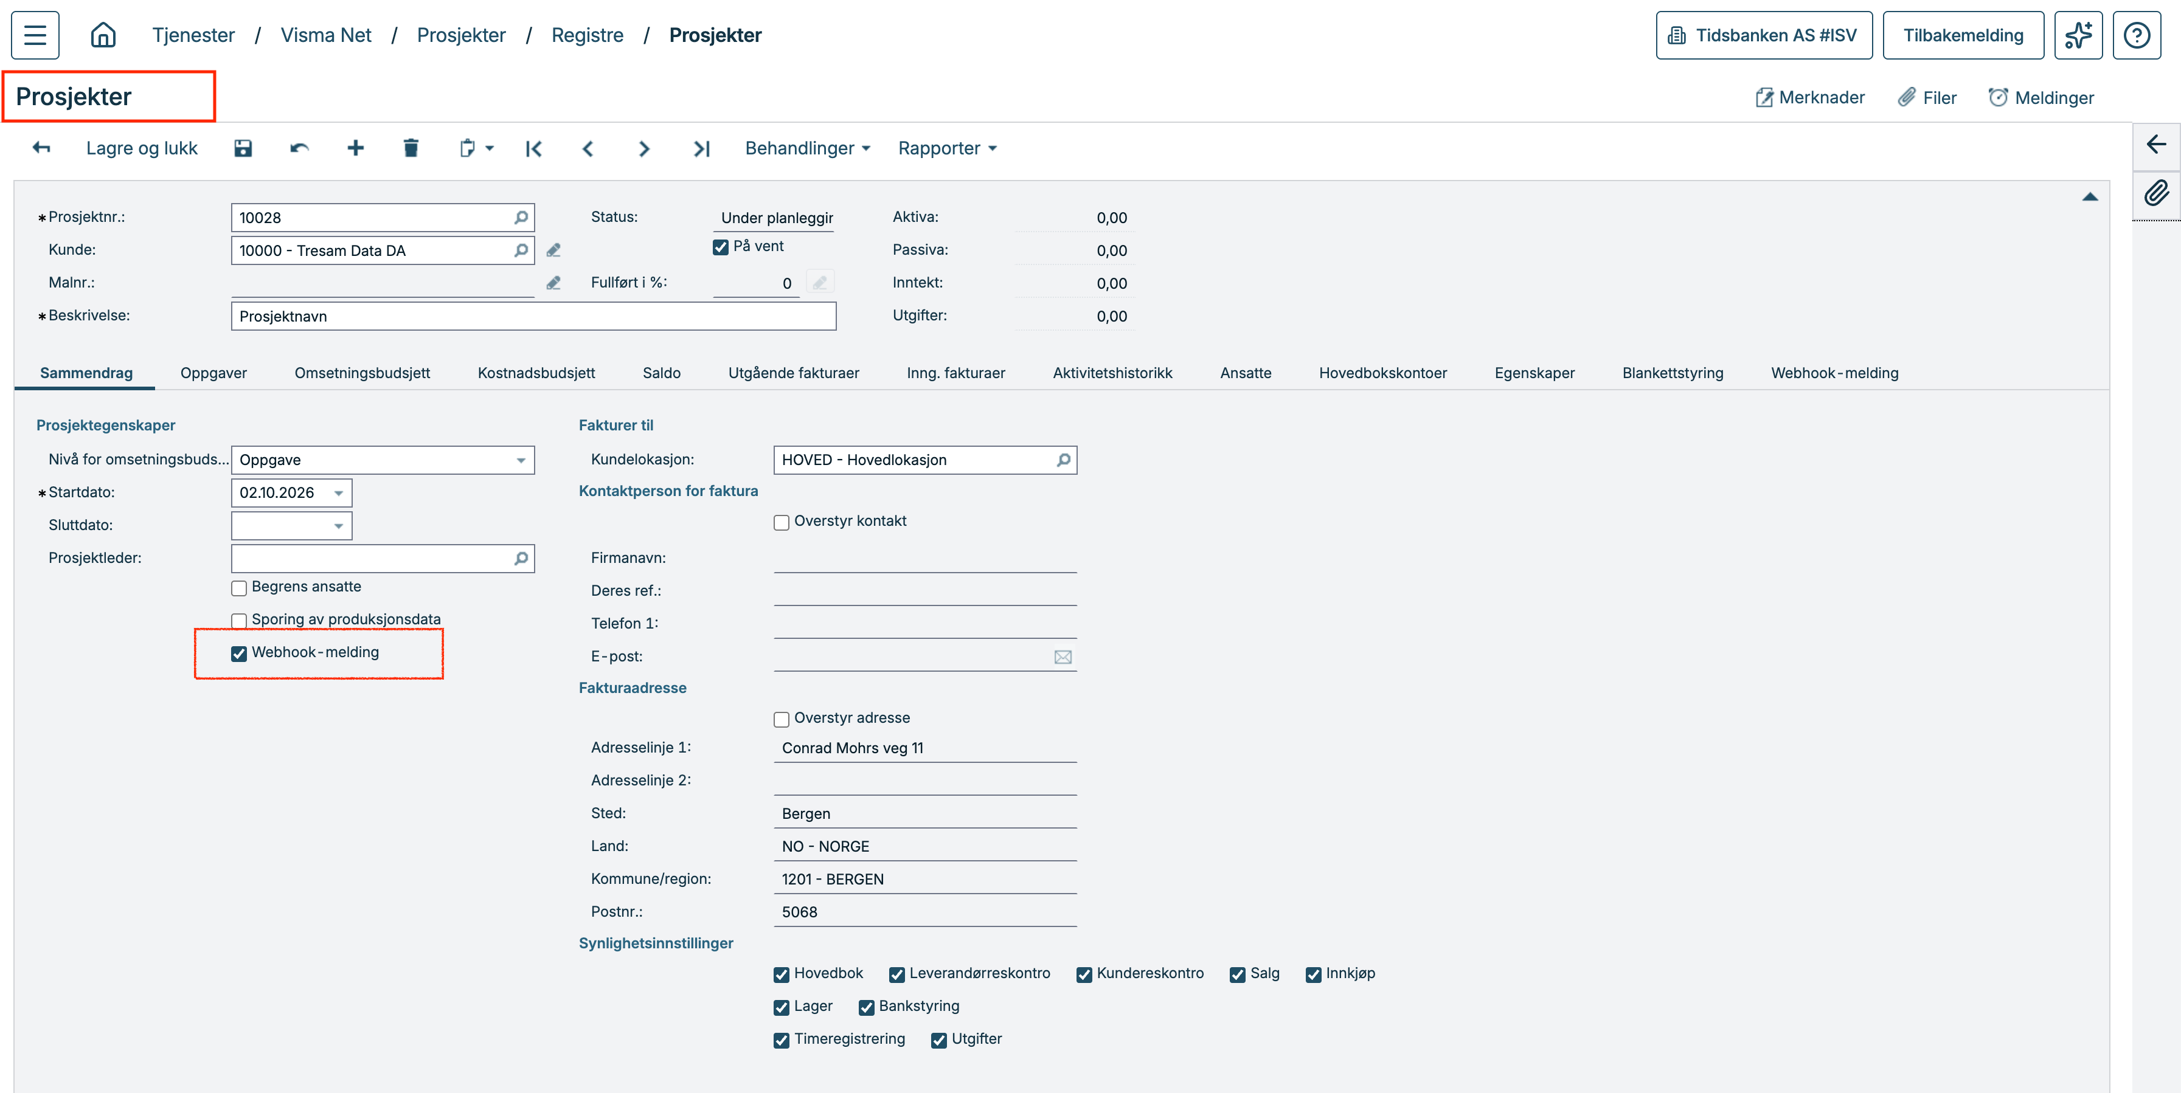Toggle the På vent checkbox
The height and width of the screenshot is (1093, 2181).
(721, 247)
